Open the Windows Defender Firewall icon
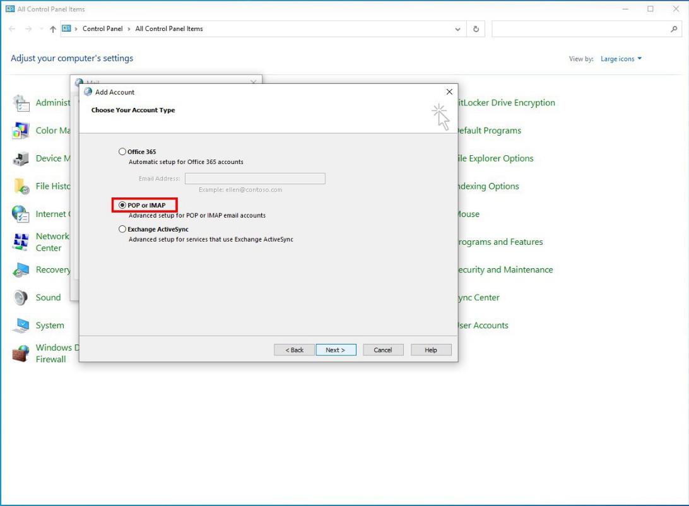 pyautogui.click(x=21, y=353)
